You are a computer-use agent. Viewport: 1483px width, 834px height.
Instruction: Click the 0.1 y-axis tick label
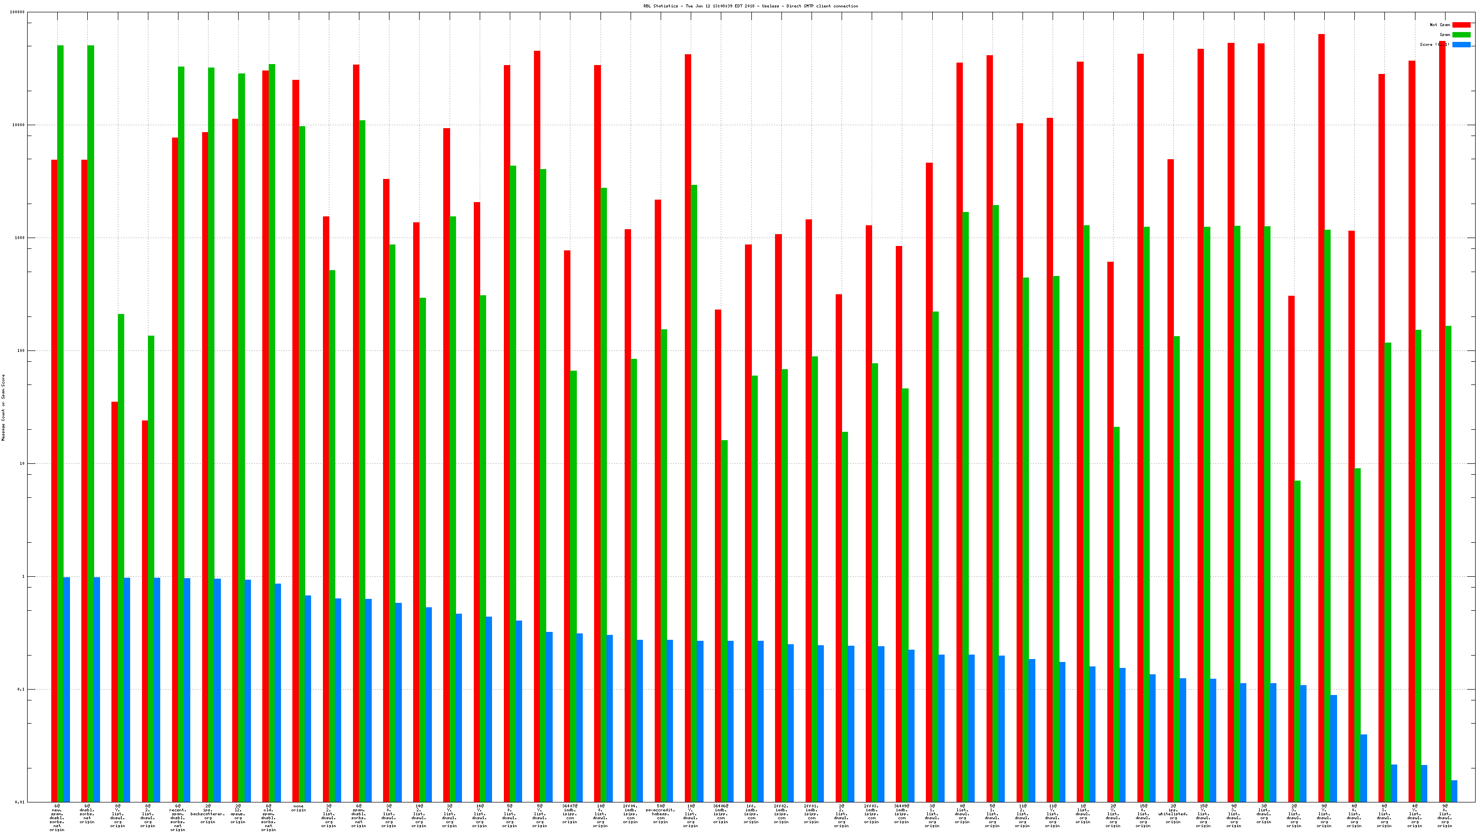click(x=20, y=689)
